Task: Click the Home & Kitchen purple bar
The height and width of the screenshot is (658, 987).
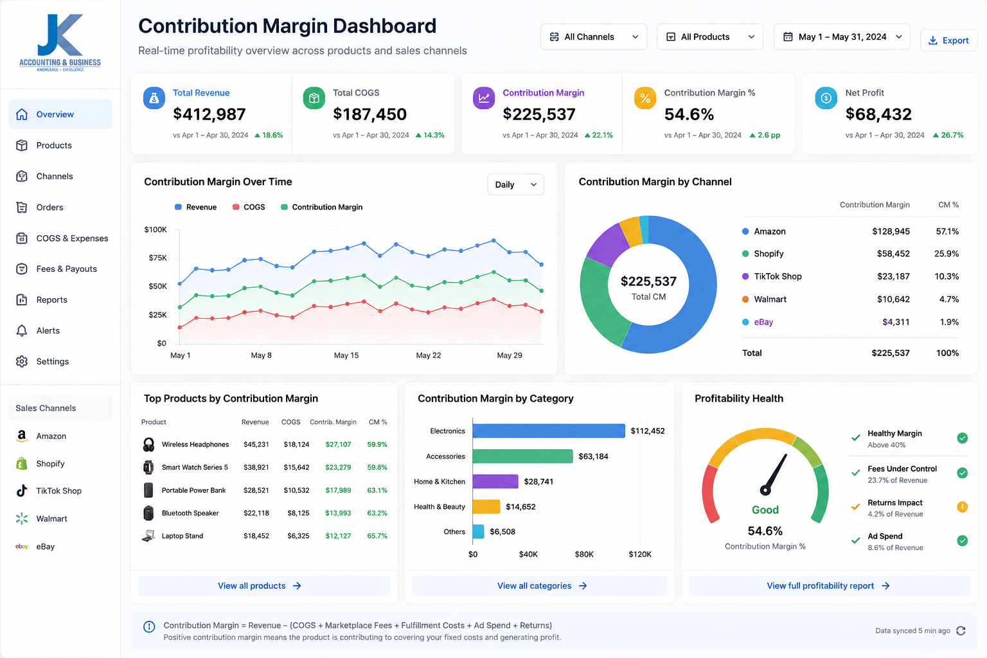Action: (495, 481)
